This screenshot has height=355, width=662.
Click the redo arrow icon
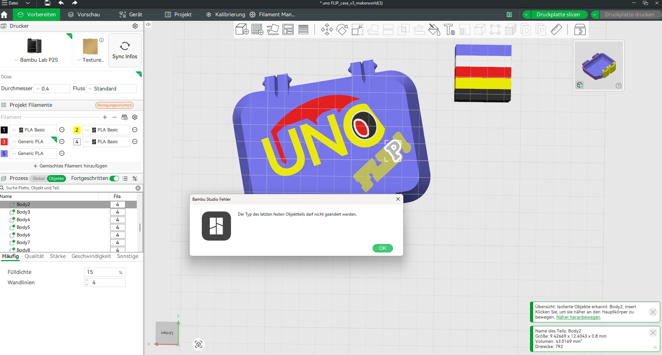[74, 3]
